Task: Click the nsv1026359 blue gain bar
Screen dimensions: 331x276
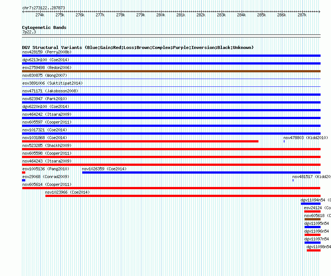Action: point(201,172)
